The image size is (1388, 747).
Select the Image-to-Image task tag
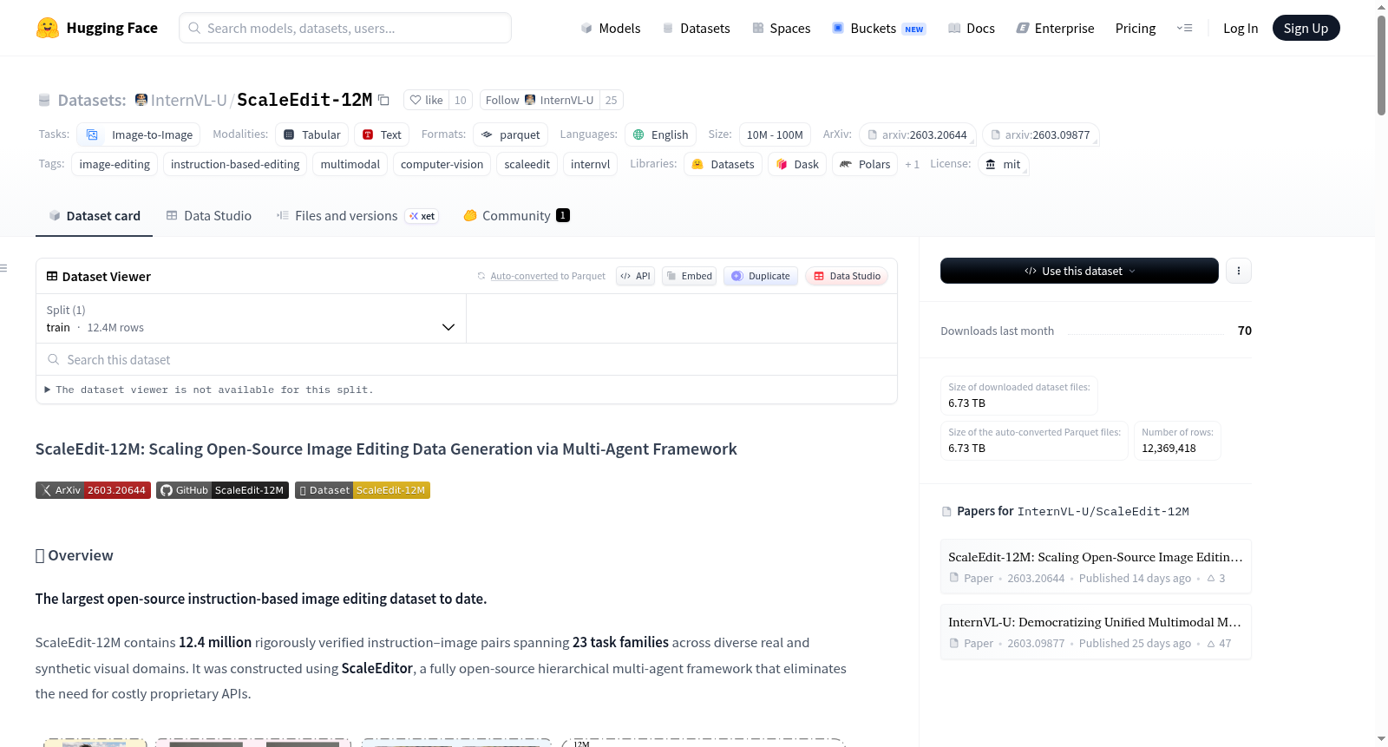coord(139,134)
